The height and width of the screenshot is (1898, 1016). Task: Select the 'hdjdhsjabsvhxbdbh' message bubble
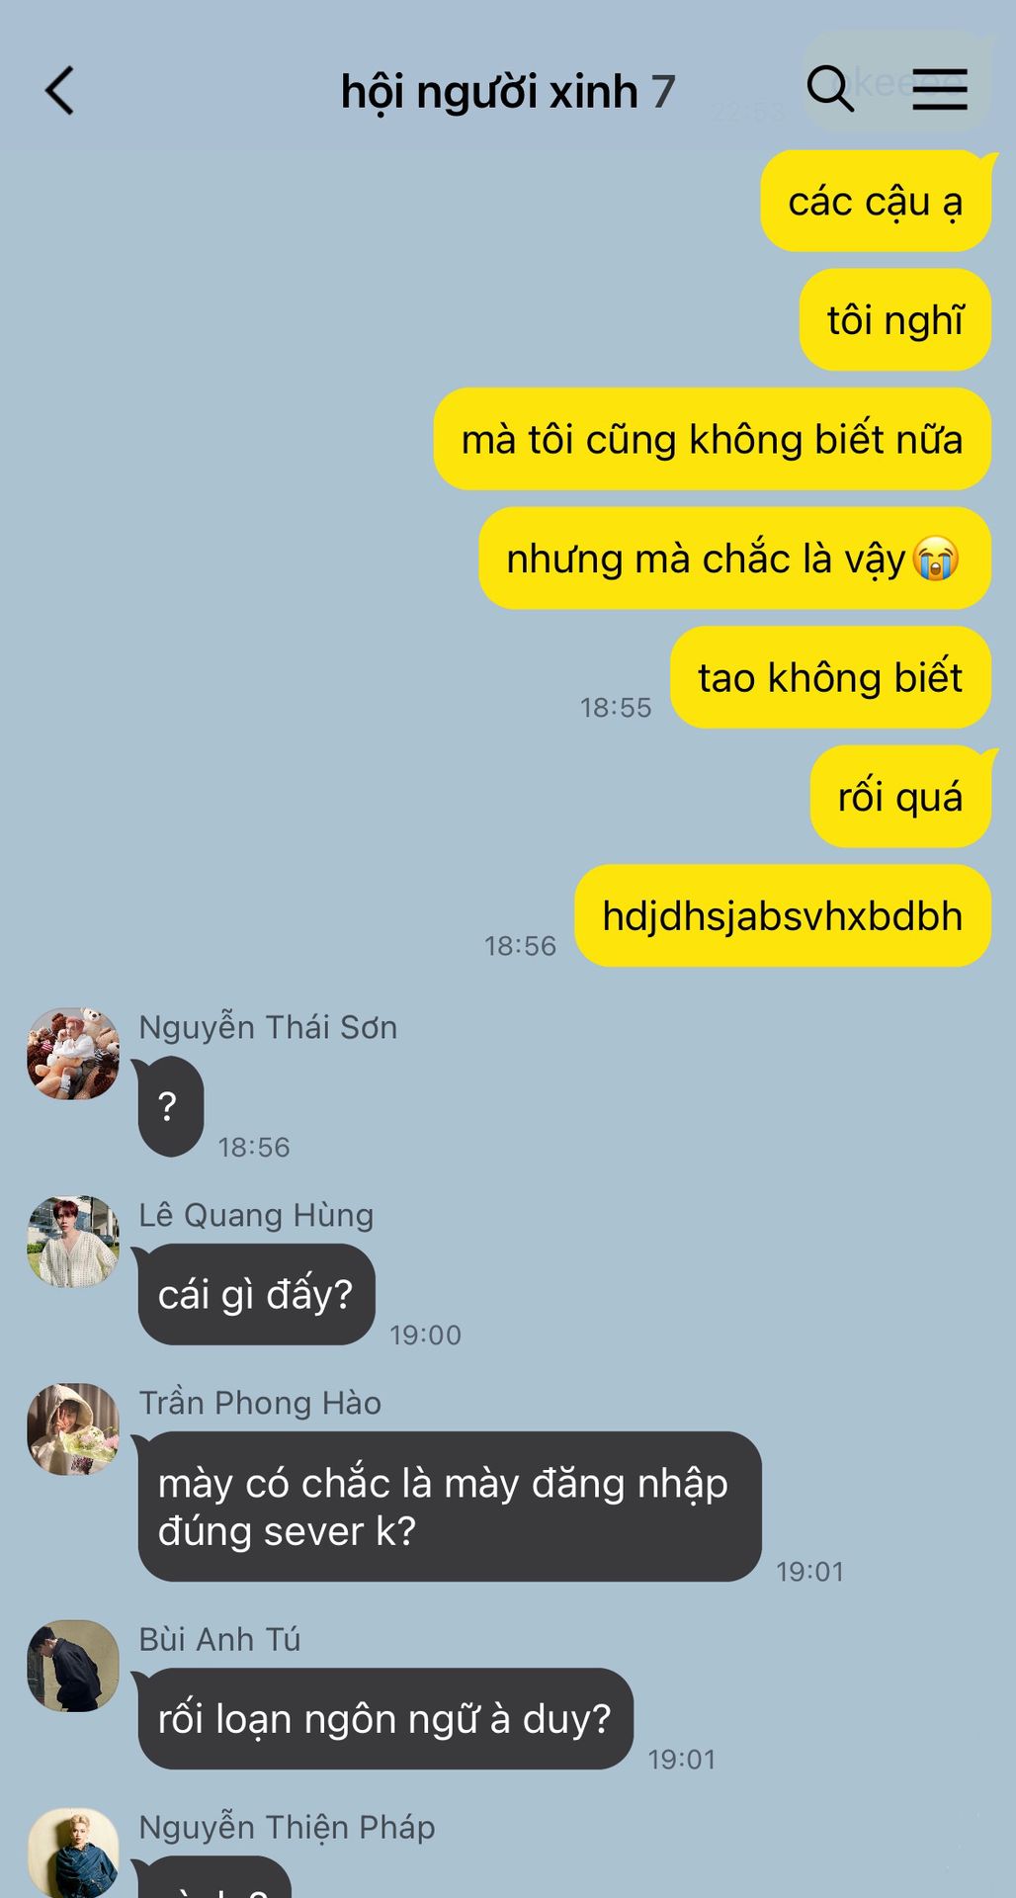(783, 916)
